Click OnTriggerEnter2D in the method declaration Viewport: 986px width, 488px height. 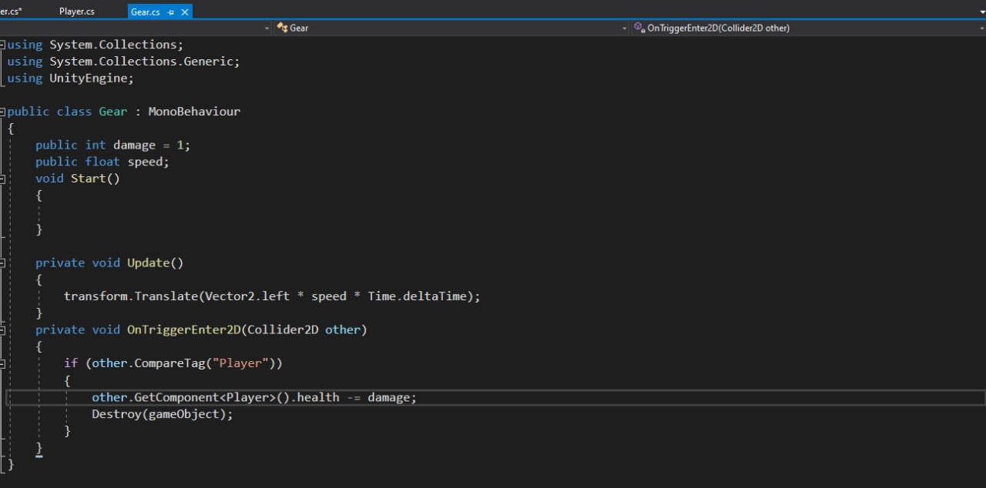click(x=183, y=329)
